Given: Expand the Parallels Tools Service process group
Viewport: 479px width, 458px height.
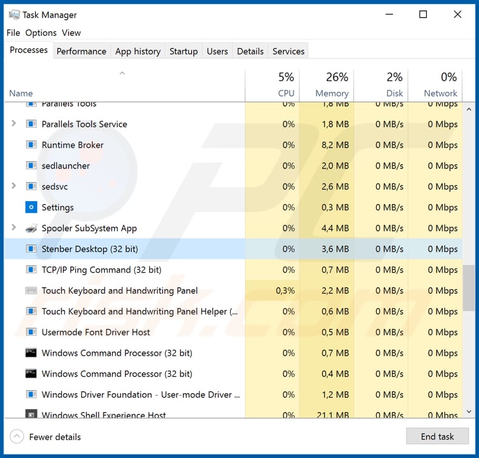Looking at the screenshot, I should pos(13,123).
